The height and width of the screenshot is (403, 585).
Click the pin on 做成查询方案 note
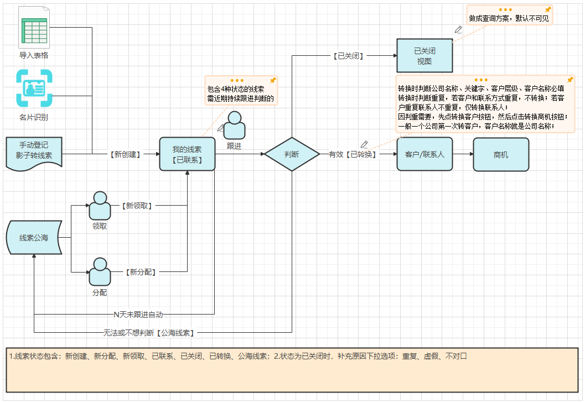[x=548, y=10]
